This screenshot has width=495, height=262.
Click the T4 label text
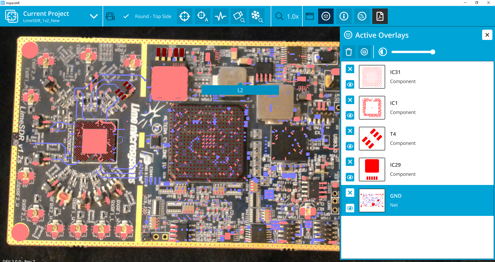coord(393,134)
